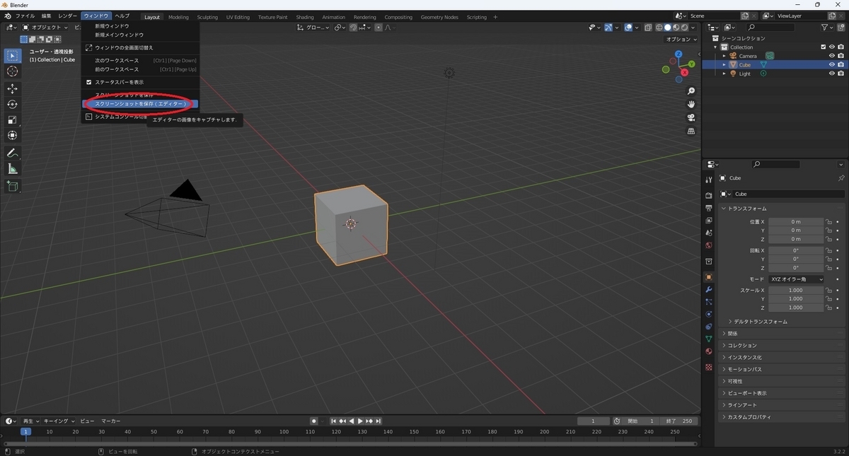The height and width of the screenshot is (456, 849).
Task: Select the Add Cube tool
Action: 13,186
